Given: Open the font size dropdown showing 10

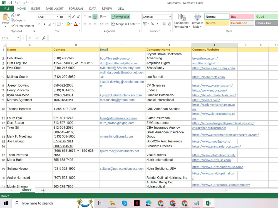Looking at the screenshot, I should pos(69,17).
